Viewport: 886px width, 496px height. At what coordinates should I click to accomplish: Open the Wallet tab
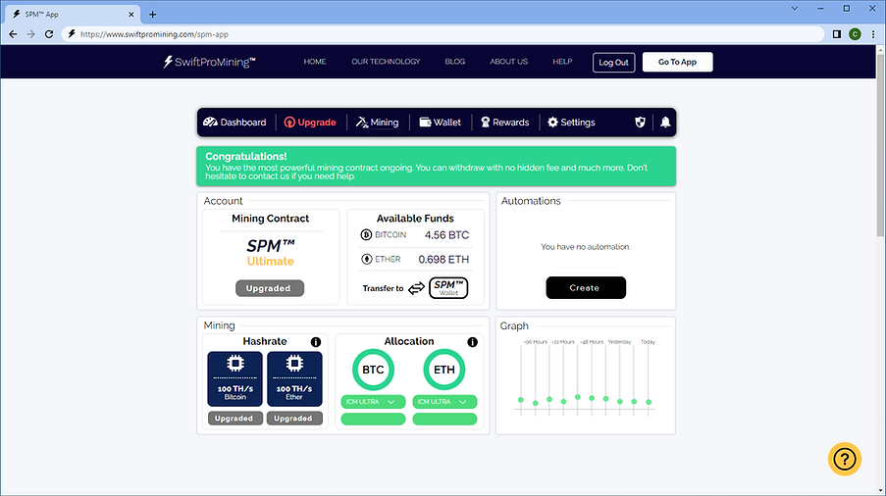pos(441,122)
